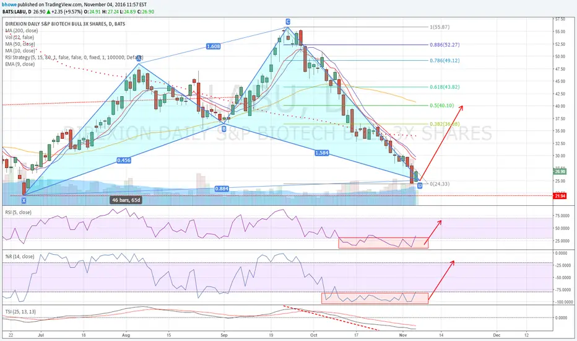The image size is (577, 341).
Task: Click the green 26.90 current price tag
Action: [560, 171]
